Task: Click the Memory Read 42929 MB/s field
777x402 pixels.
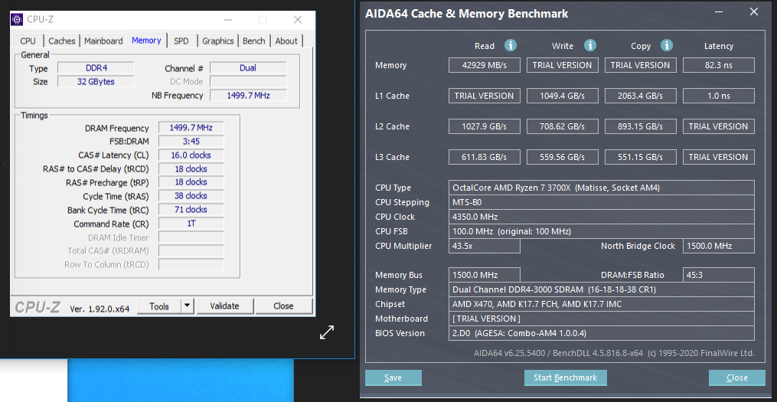Action: 484,65
